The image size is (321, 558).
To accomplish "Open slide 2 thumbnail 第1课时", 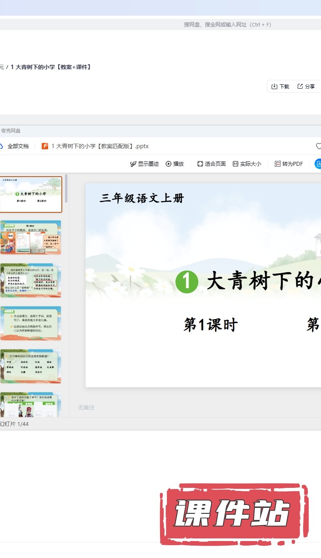I will pyautogui.click(x=31, y=237).
